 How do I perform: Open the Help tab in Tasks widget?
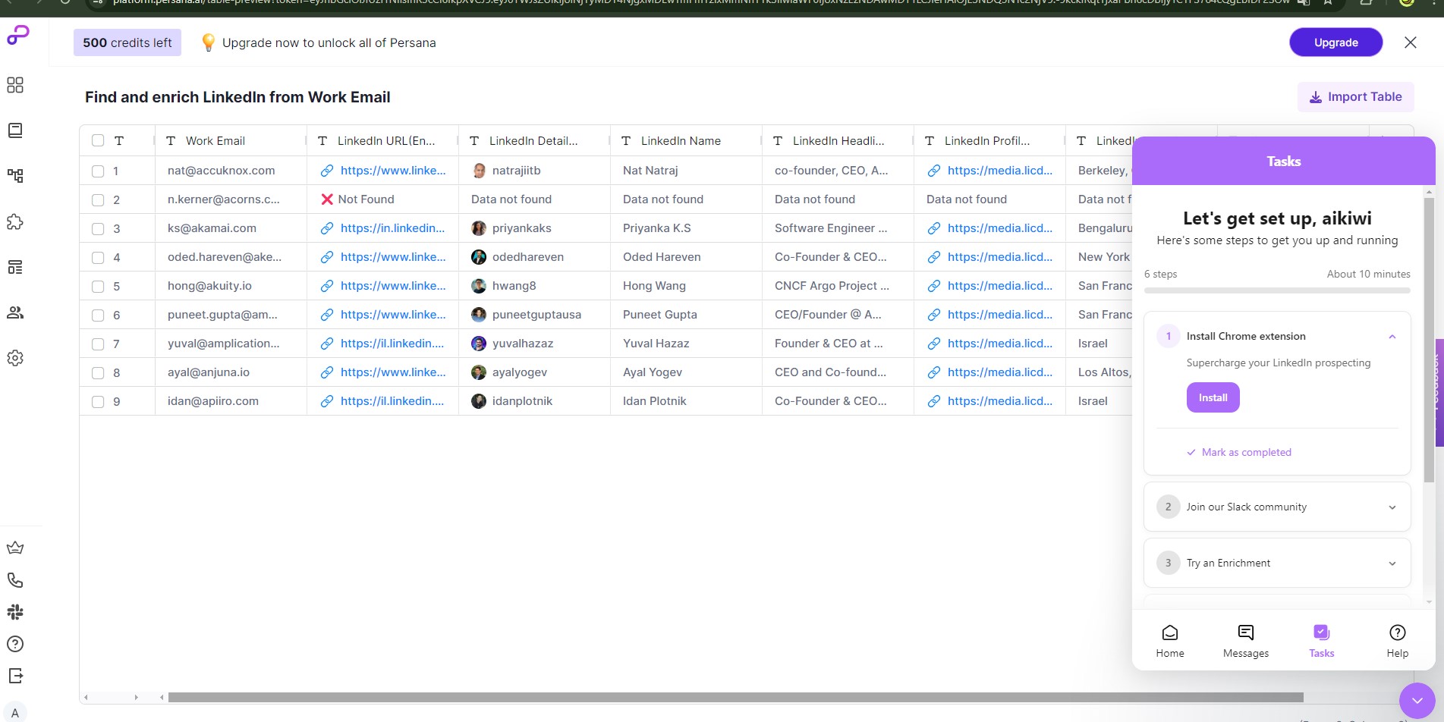(1398, 641)
